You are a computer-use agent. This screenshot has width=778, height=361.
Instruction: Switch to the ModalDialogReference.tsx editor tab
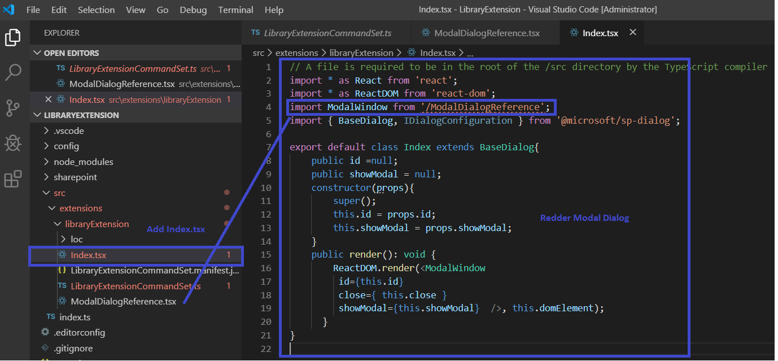486,33
